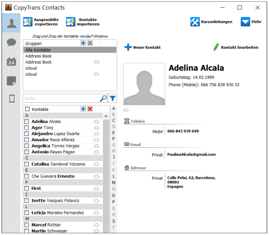269x235 pixels.
Task: Select the Alle Kontakte group
Action: coord(70,50)
